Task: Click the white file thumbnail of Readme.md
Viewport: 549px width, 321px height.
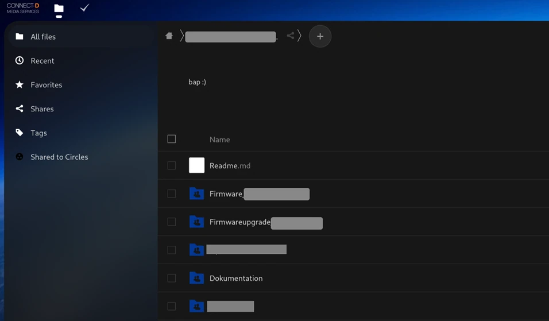Action: tap(197, 165)
